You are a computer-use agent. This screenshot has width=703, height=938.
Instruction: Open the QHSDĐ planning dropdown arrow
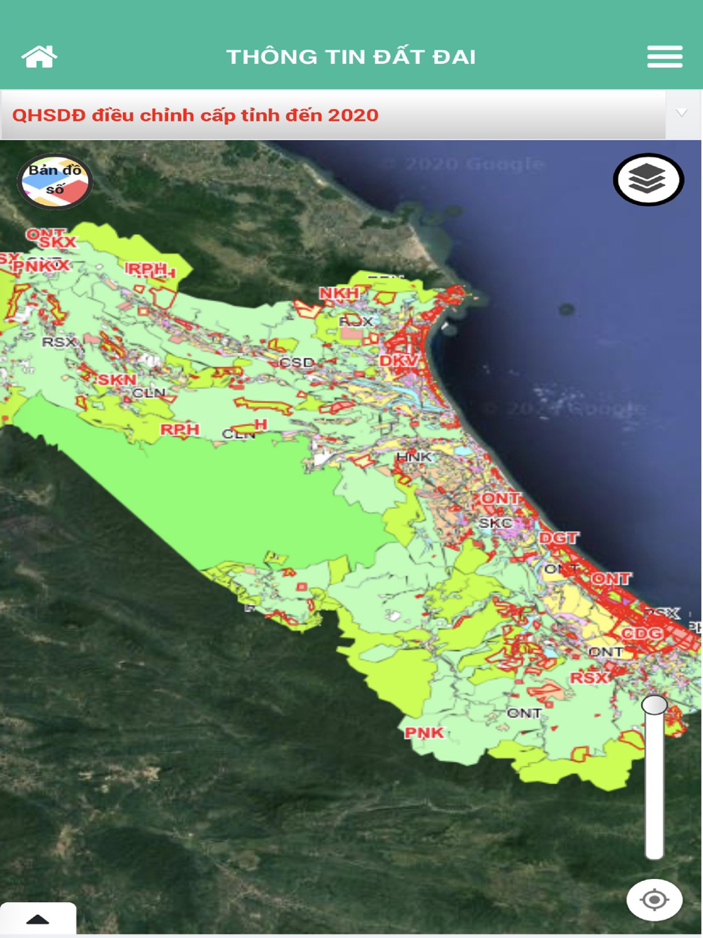pyautogui.click(x=682, y=114)
